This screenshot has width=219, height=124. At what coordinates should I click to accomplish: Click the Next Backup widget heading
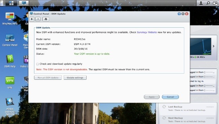176,118
